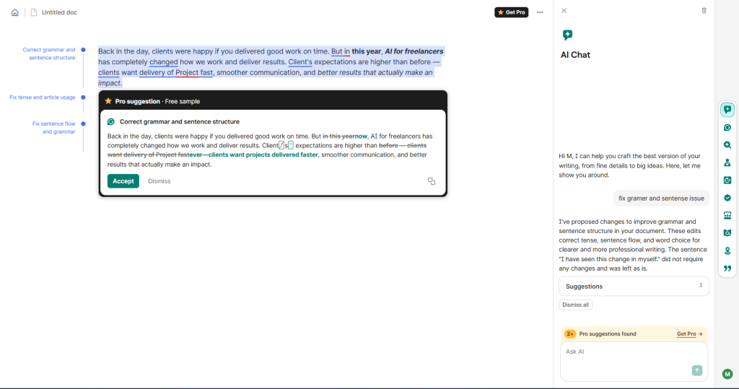
Task: Open the three-dot more options menu
Action: [x=540, y=12]
